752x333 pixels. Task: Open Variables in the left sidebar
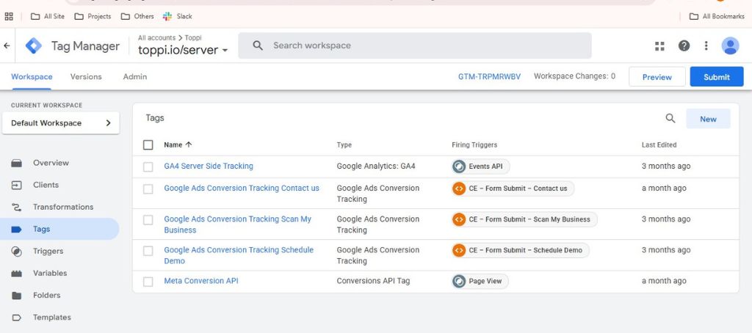pyautogui.click(x=49, y=273)
